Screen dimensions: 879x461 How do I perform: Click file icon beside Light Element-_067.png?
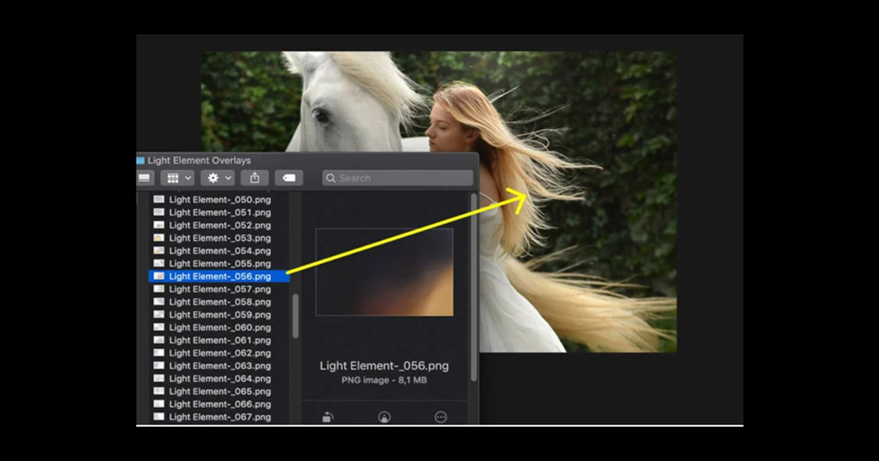[x=159, y=417]
